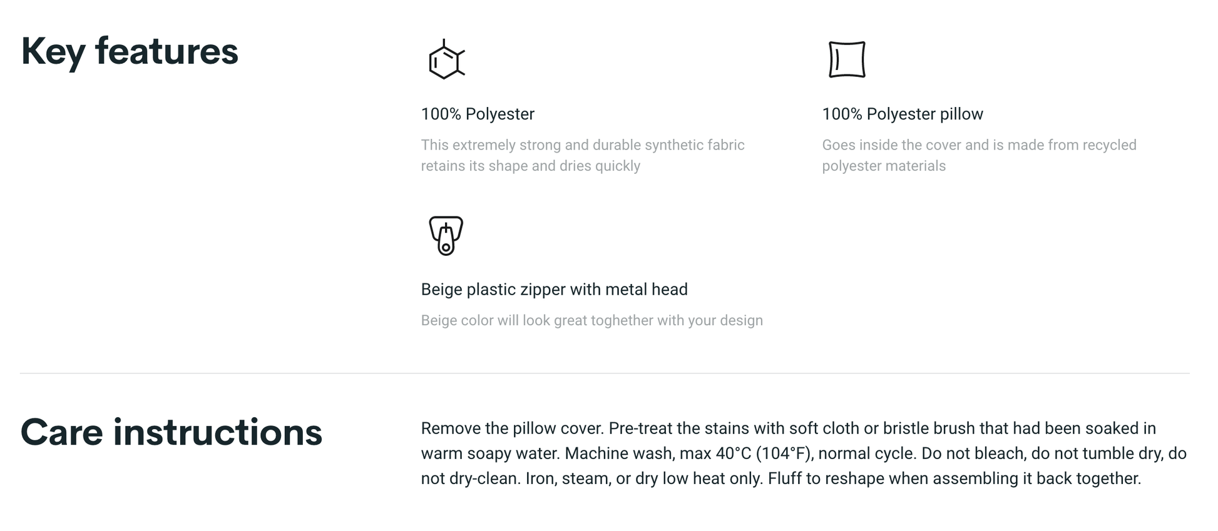Click the Key features heading

point(130,51)
